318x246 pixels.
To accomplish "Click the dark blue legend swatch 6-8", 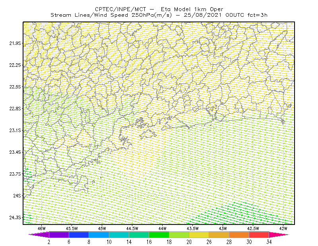I will click(79, 234).
